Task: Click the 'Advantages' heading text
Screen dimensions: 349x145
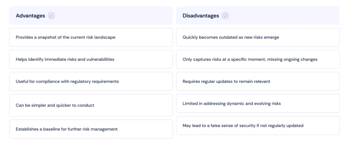Action: pyautogui.click(x=30, y=16)
